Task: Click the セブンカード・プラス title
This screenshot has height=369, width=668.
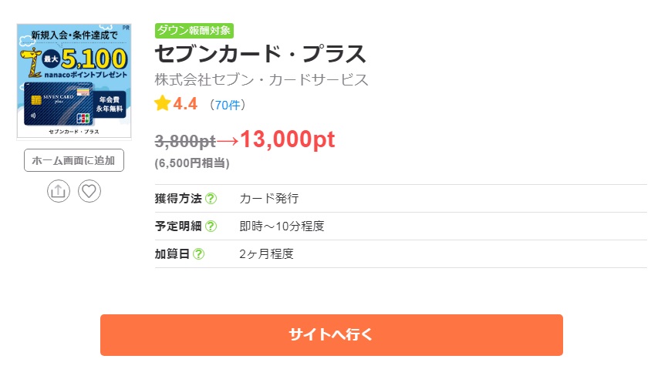Action: click(x=260, y=54)
